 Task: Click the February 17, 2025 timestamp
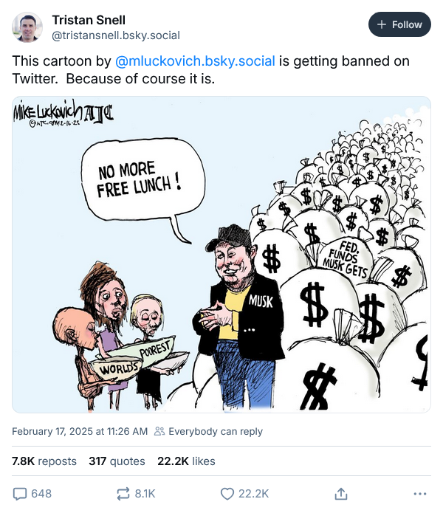click(80, 431)
